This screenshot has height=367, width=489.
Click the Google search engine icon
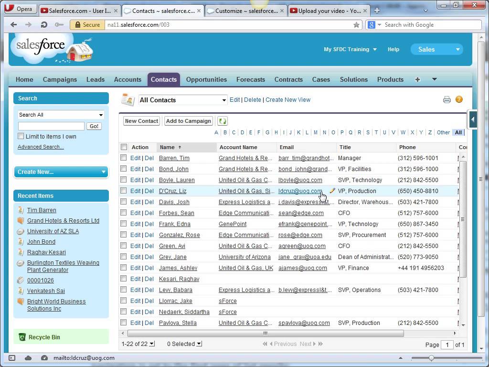[x=371, y=25]
